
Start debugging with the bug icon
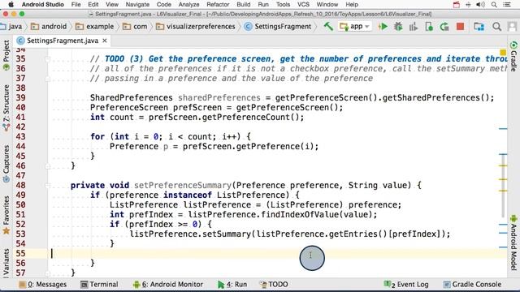398,27
